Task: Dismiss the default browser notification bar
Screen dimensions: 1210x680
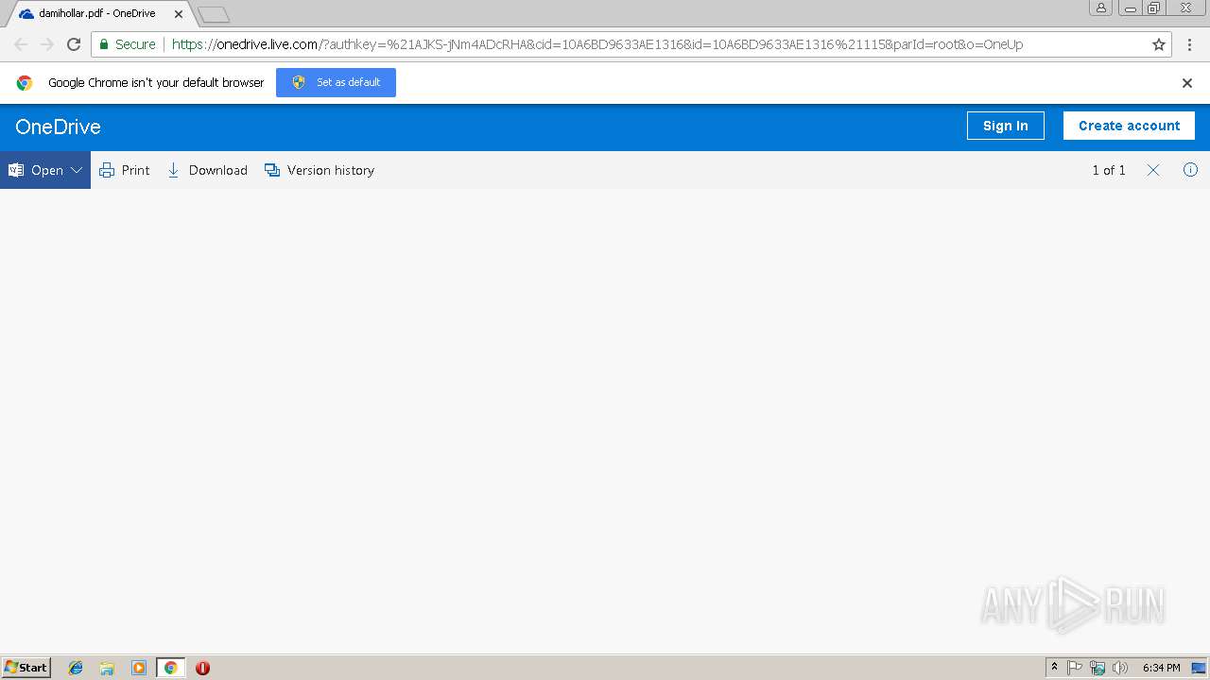Action: point(1187,83)
